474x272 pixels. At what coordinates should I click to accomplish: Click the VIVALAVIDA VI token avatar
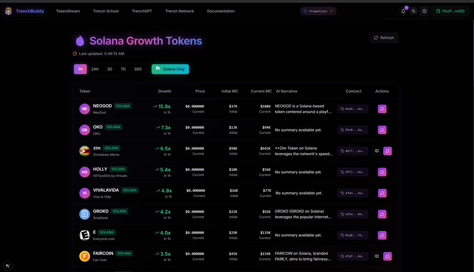pos(85,193)
